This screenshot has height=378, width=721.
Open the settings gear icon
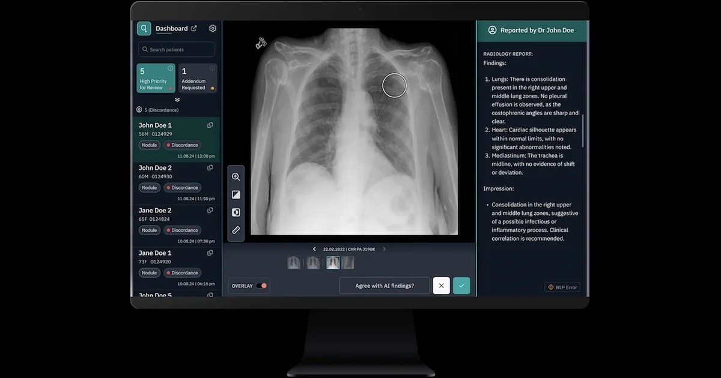tap(213, 28)
